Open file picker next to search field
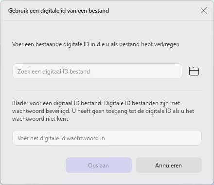Screen dimensions: 214x185 point(194,71)
